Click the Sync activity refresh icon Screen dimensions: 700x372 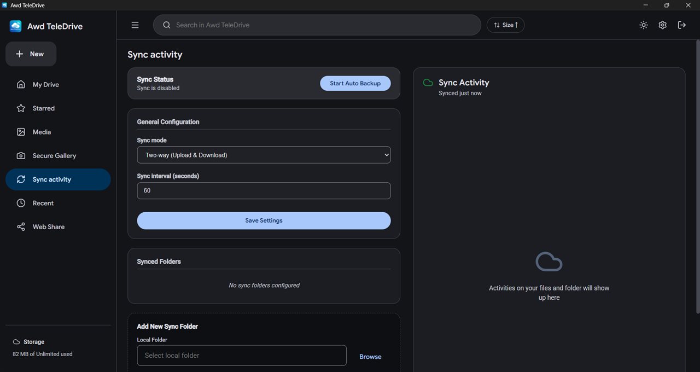click(21, 179)
